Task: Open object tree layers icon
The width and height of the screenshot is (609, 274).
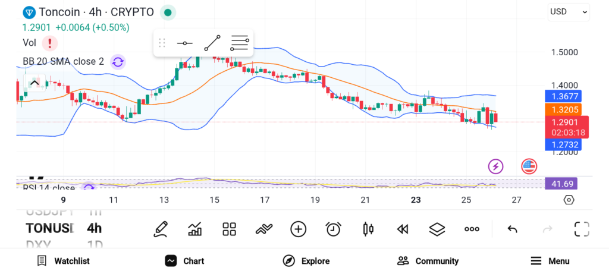Action: tap(437, 229)
